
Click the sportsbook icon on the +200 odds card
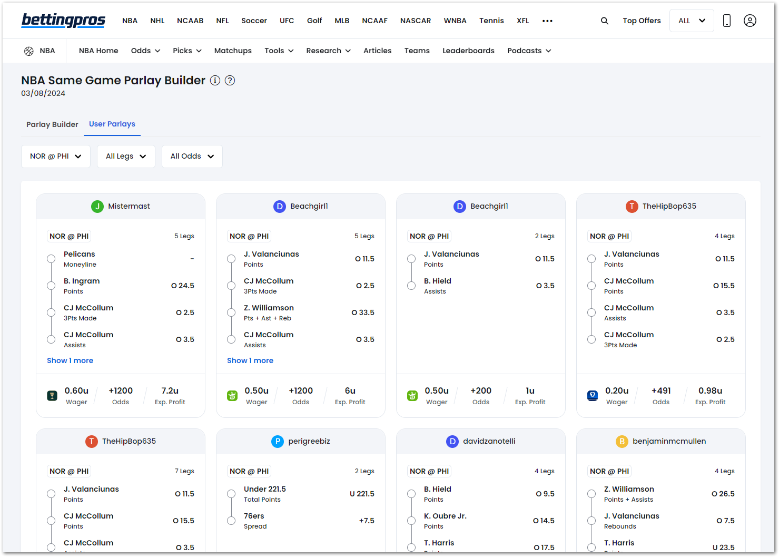coord(412,396)
